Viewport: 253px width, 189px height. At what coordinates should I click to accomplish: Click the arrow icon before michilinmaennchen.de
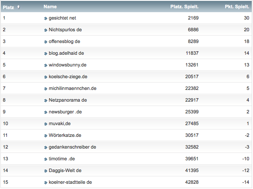coord(46,89)
